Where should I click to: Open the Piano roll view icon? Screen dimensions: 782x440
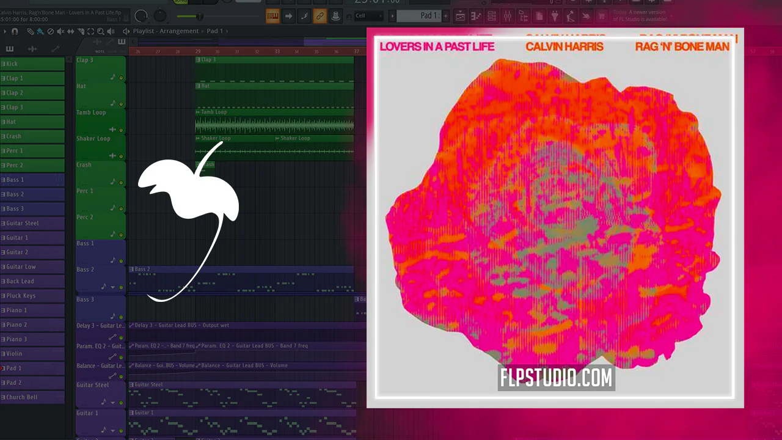[476, 16]
